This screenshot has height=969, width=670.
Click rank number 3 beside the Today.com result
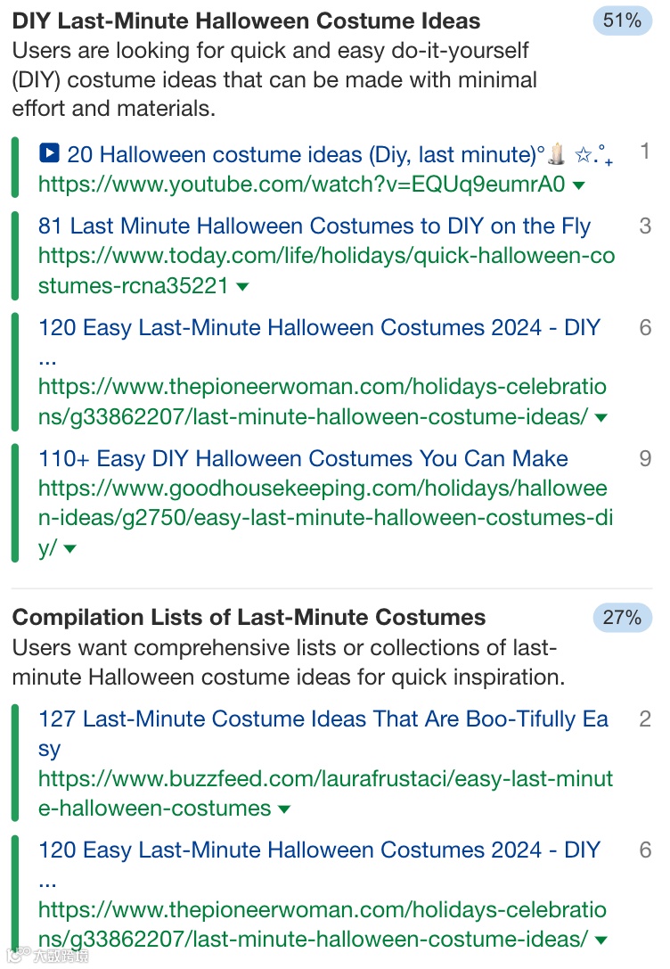tap(645, 226)
